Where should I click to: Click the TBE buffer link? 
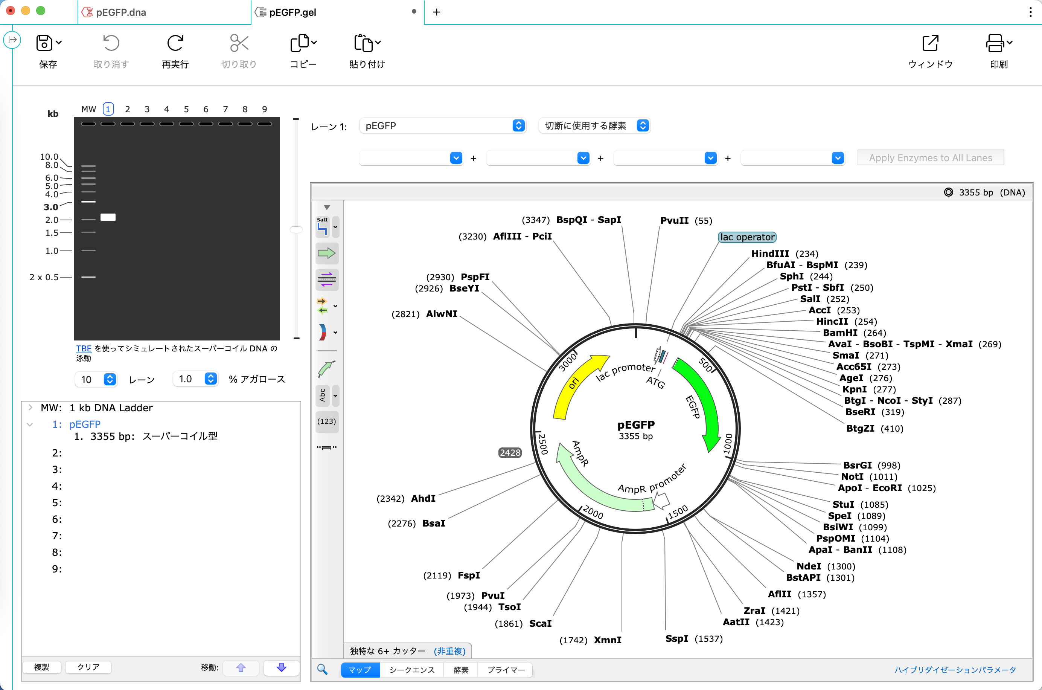click(x=84, y=348)
